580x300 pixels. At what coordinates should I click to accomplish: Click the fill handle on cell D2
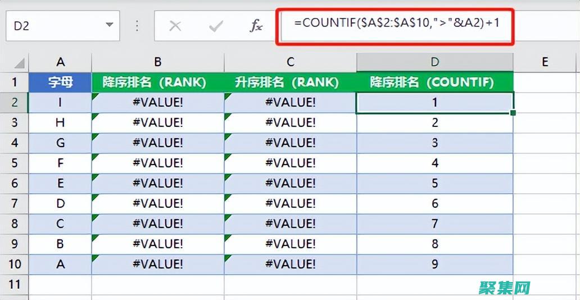click(x=513, y=113)
